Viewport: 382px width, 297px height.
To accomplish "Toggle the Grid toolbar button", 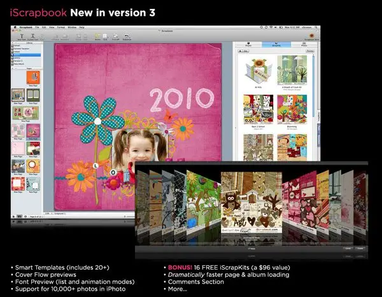I will click(x=105, y=37).
